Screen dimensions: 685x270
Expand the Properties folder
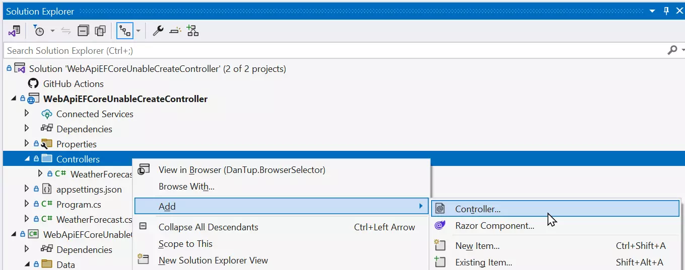27,144
